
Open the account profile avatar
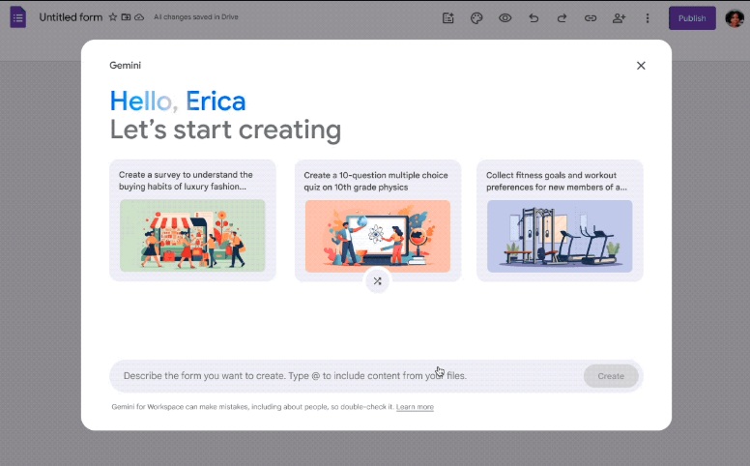735,18
